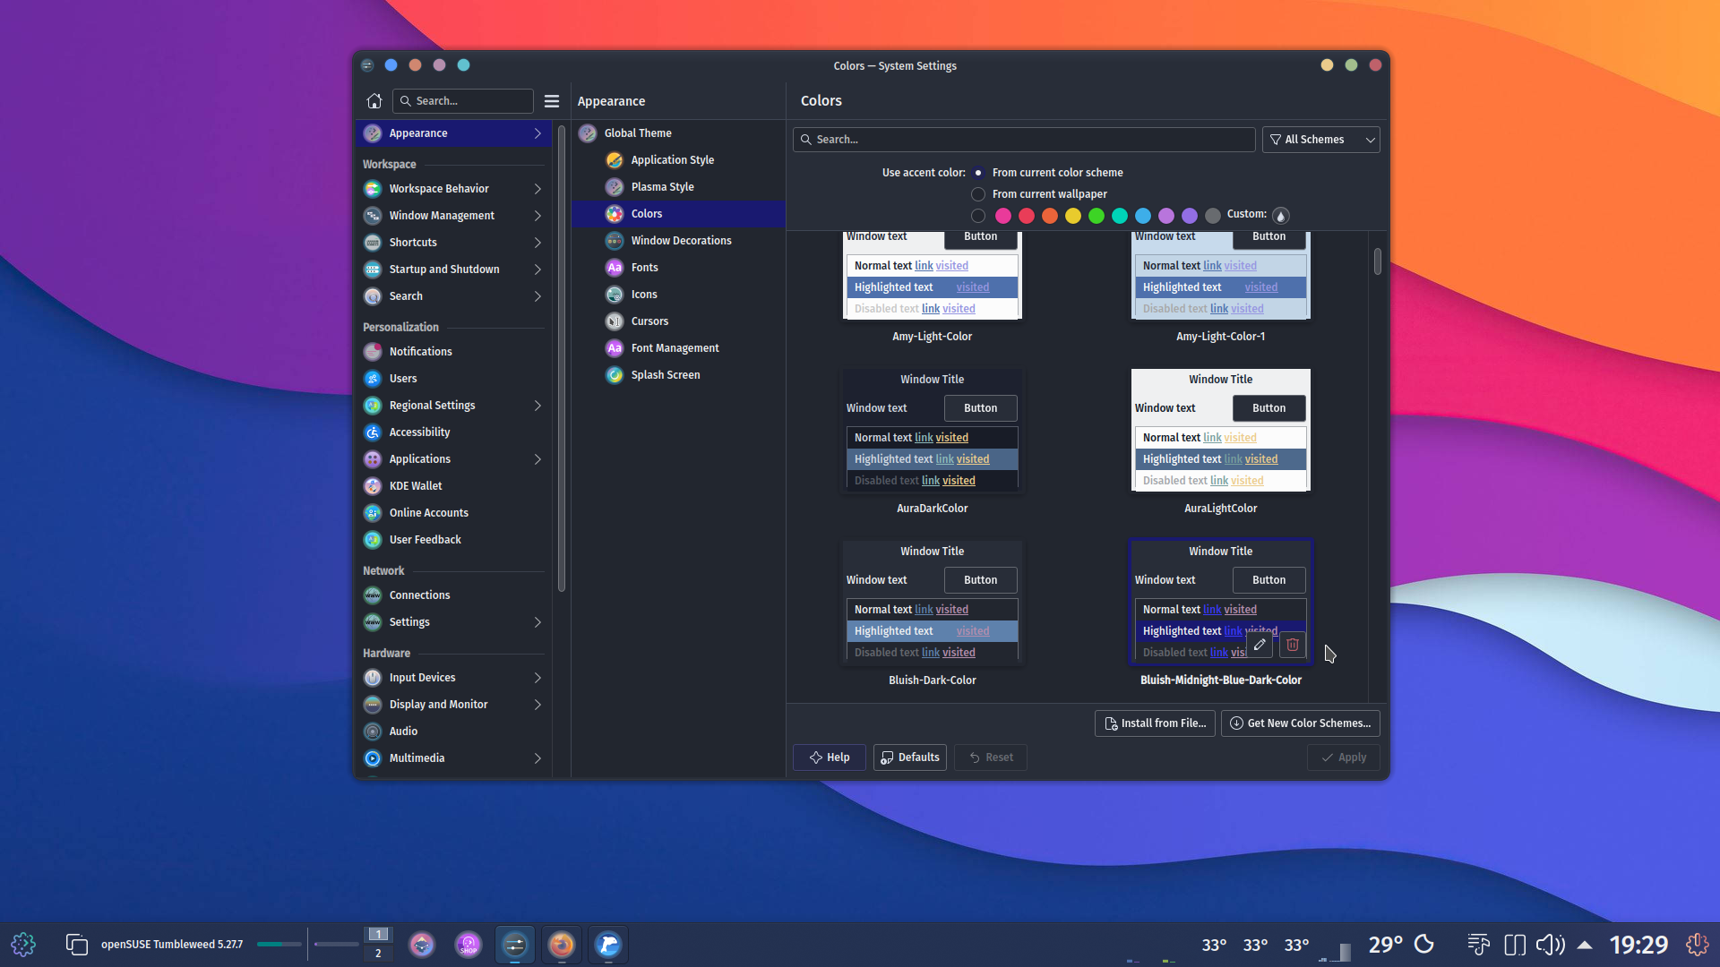Image resolution: width=1720 pixels, height=967 pixels.
Task: Click the color schemes list scrollbar
Action: pyautogui.click(x=1378, y=261)
